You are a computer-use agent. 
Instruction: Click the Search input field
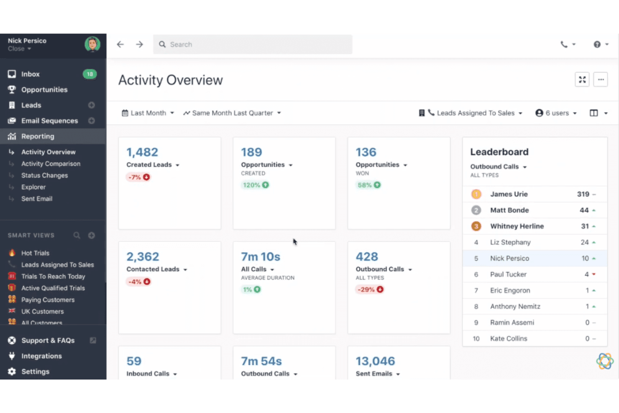pos(253,44)
